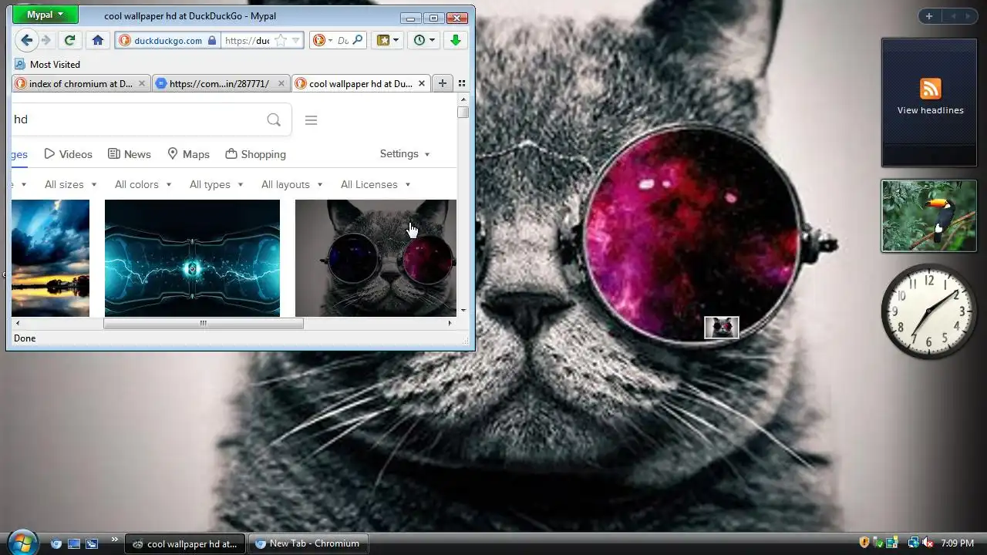The width and height of the screenshot is (987, 555).
Task: Click Switch between windows quick launch icon
Action: [x=92, y=543]
